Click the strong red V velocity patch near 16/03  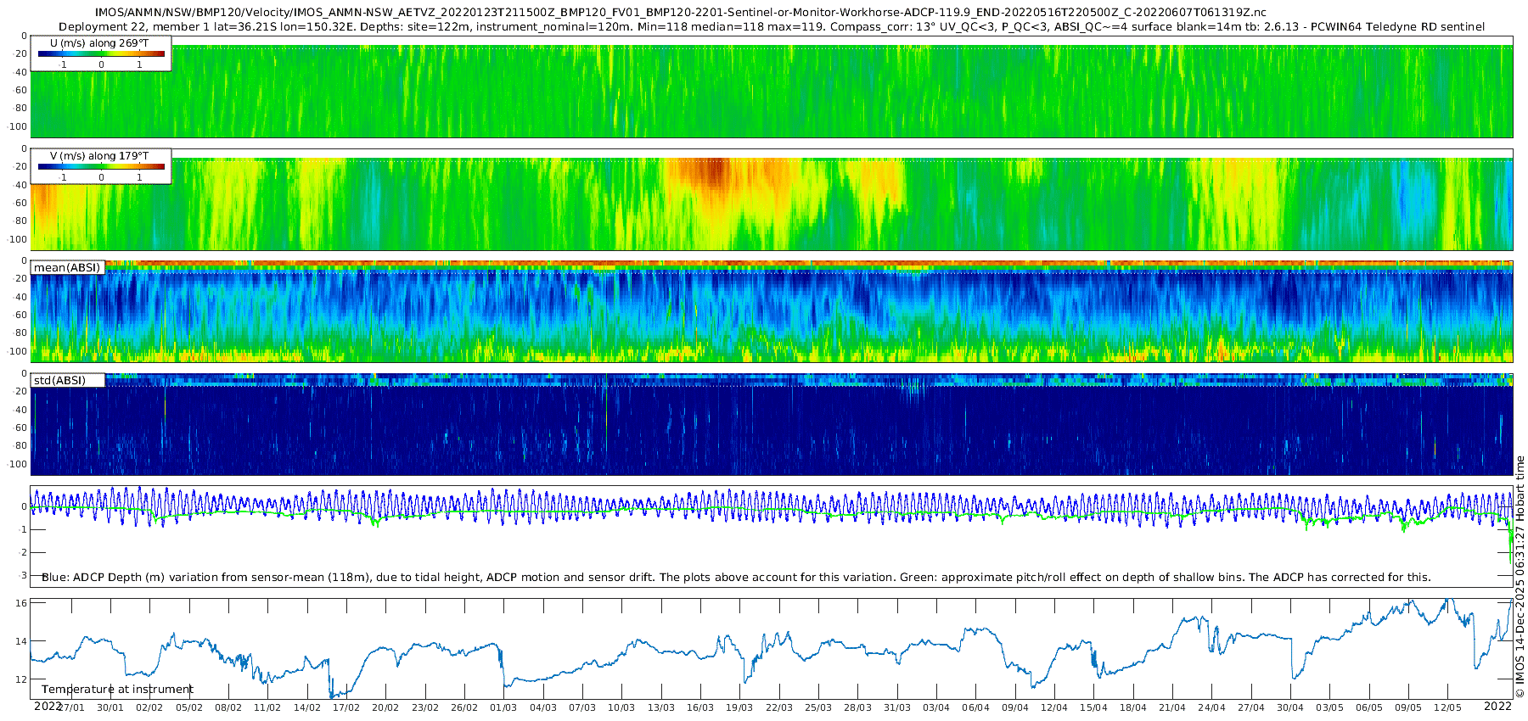click(711, 172)
